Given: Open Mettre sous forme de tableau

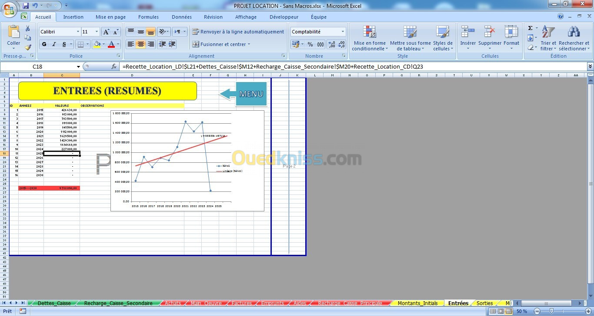Looking at the screenshot, I should tap(410, 38).
